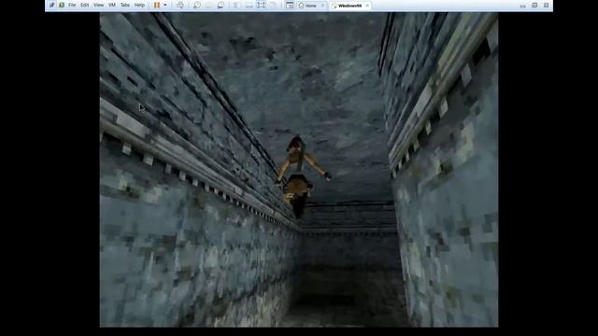Viewport: 598px width, 336px height.
Task: Close the Windows98 tab
Action: [x=367, y=6]
